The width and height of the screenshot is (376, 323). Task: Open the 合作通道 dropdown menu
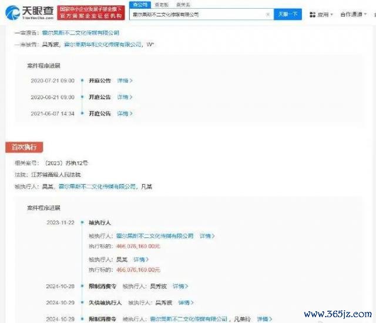coord(354,14)
